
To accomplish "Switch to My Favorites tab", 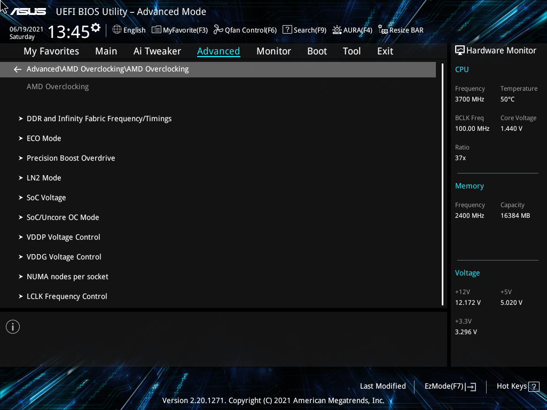I will pyautogui.click(x=51, y=51).
